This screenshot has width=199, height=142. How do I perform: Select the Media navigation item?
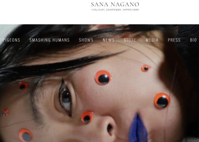152,40
